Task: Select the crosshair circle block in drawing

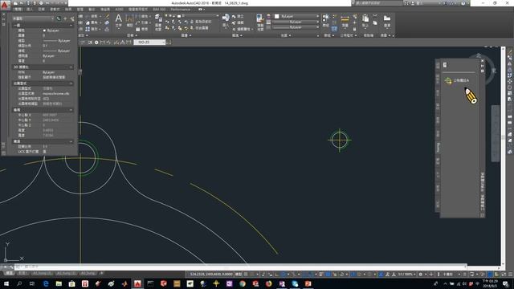Action: point(340,140)
